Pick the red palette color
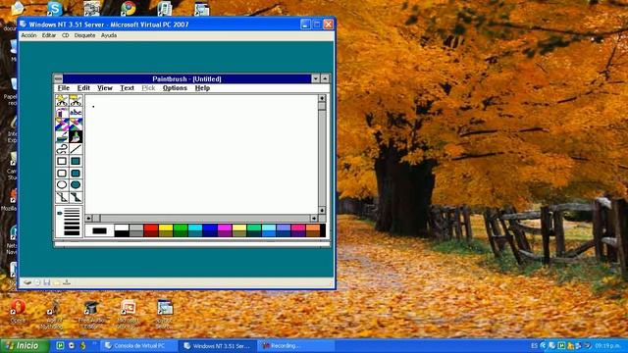628x353 pixels. tap(151, 227)
